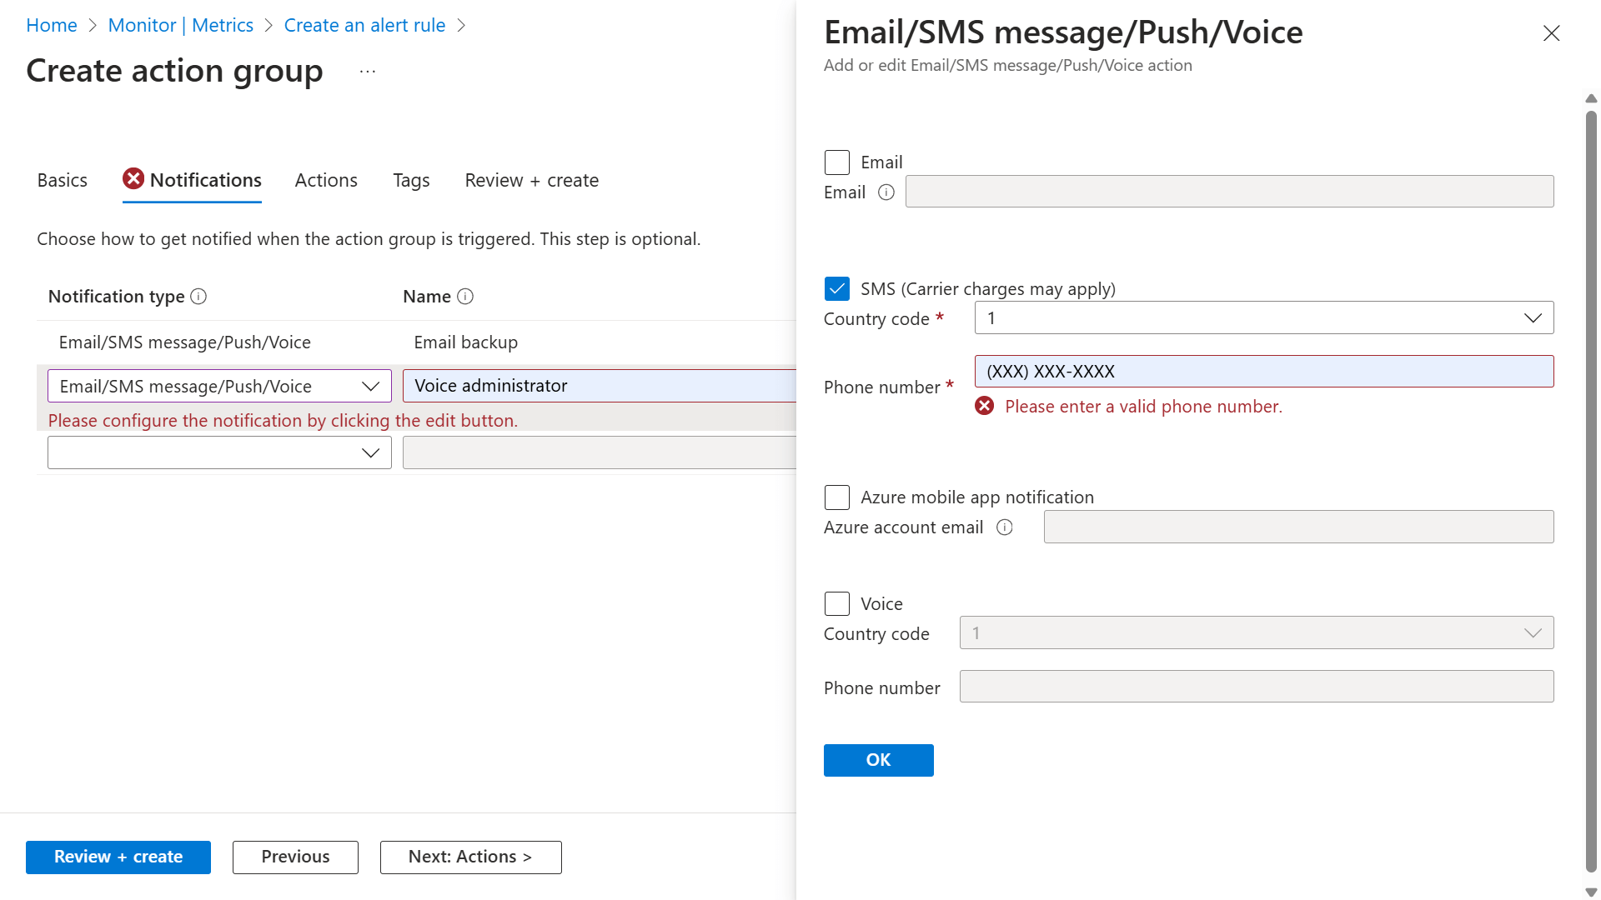Enable the Voice checkbox

pos(837,604)
